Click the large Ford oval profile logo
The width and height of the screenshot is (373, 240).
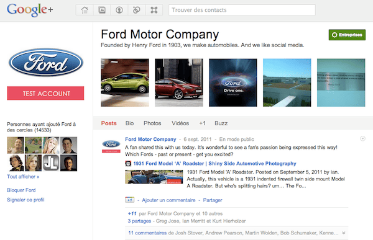point(45,63)
